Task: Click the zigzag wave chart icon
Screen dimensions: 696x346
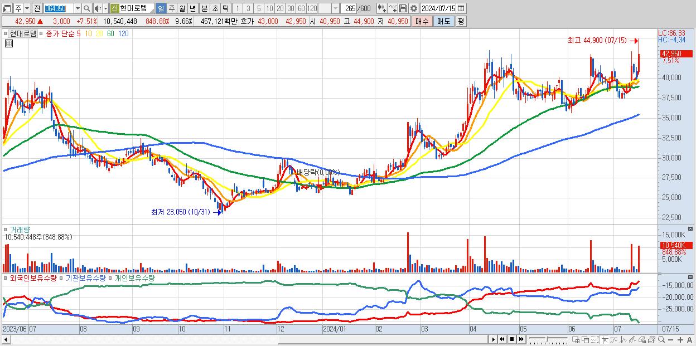Action: tap(623, 340)
